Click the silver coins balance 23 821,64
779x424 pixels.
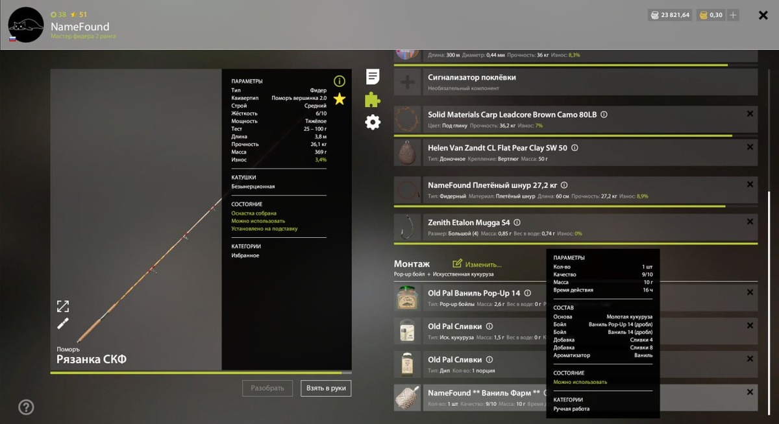point(670,15)
